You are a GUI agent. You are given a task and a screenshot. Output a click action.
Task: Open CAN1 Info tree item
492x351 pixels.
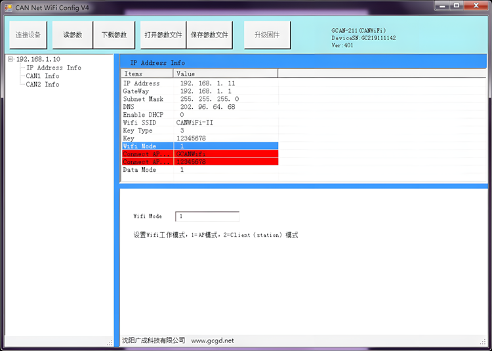pyautogui.click(x=43, y=76)
